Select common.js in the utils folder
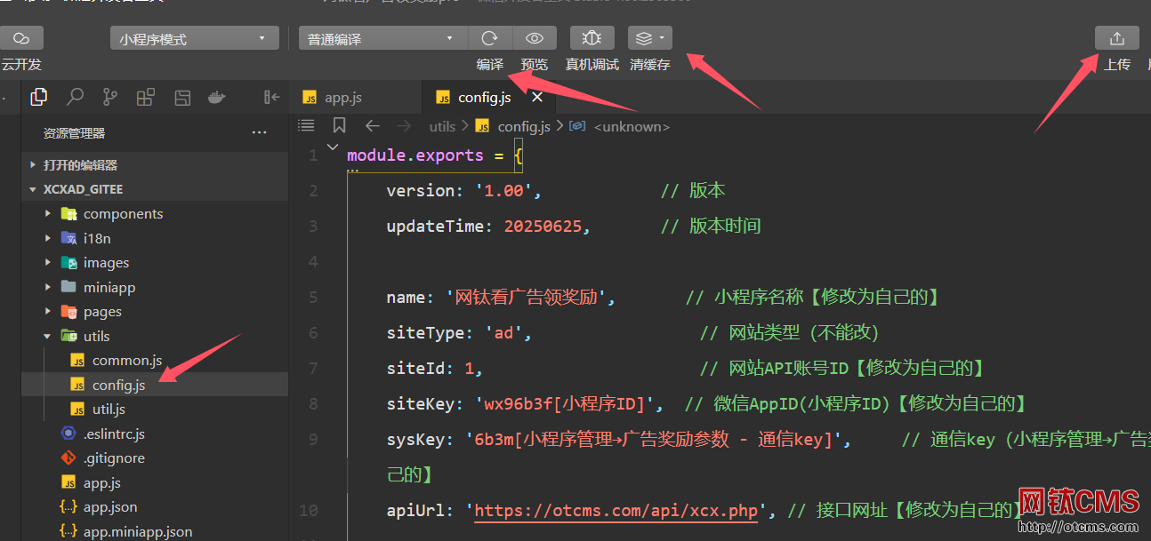This screenshot has height=541, width=1151. [126, 361]
